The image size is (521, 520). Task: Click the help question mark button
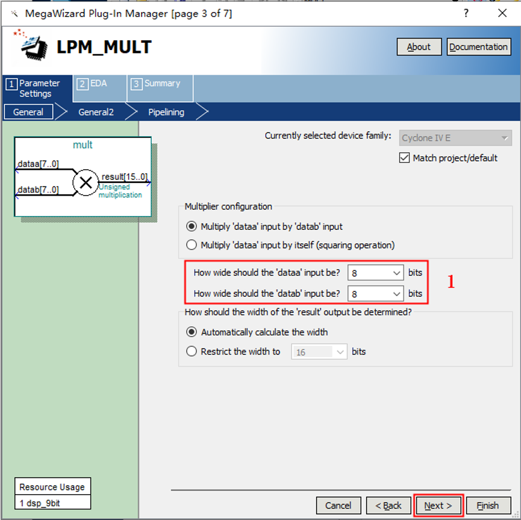pyautogui.click(x=466, y=13)
